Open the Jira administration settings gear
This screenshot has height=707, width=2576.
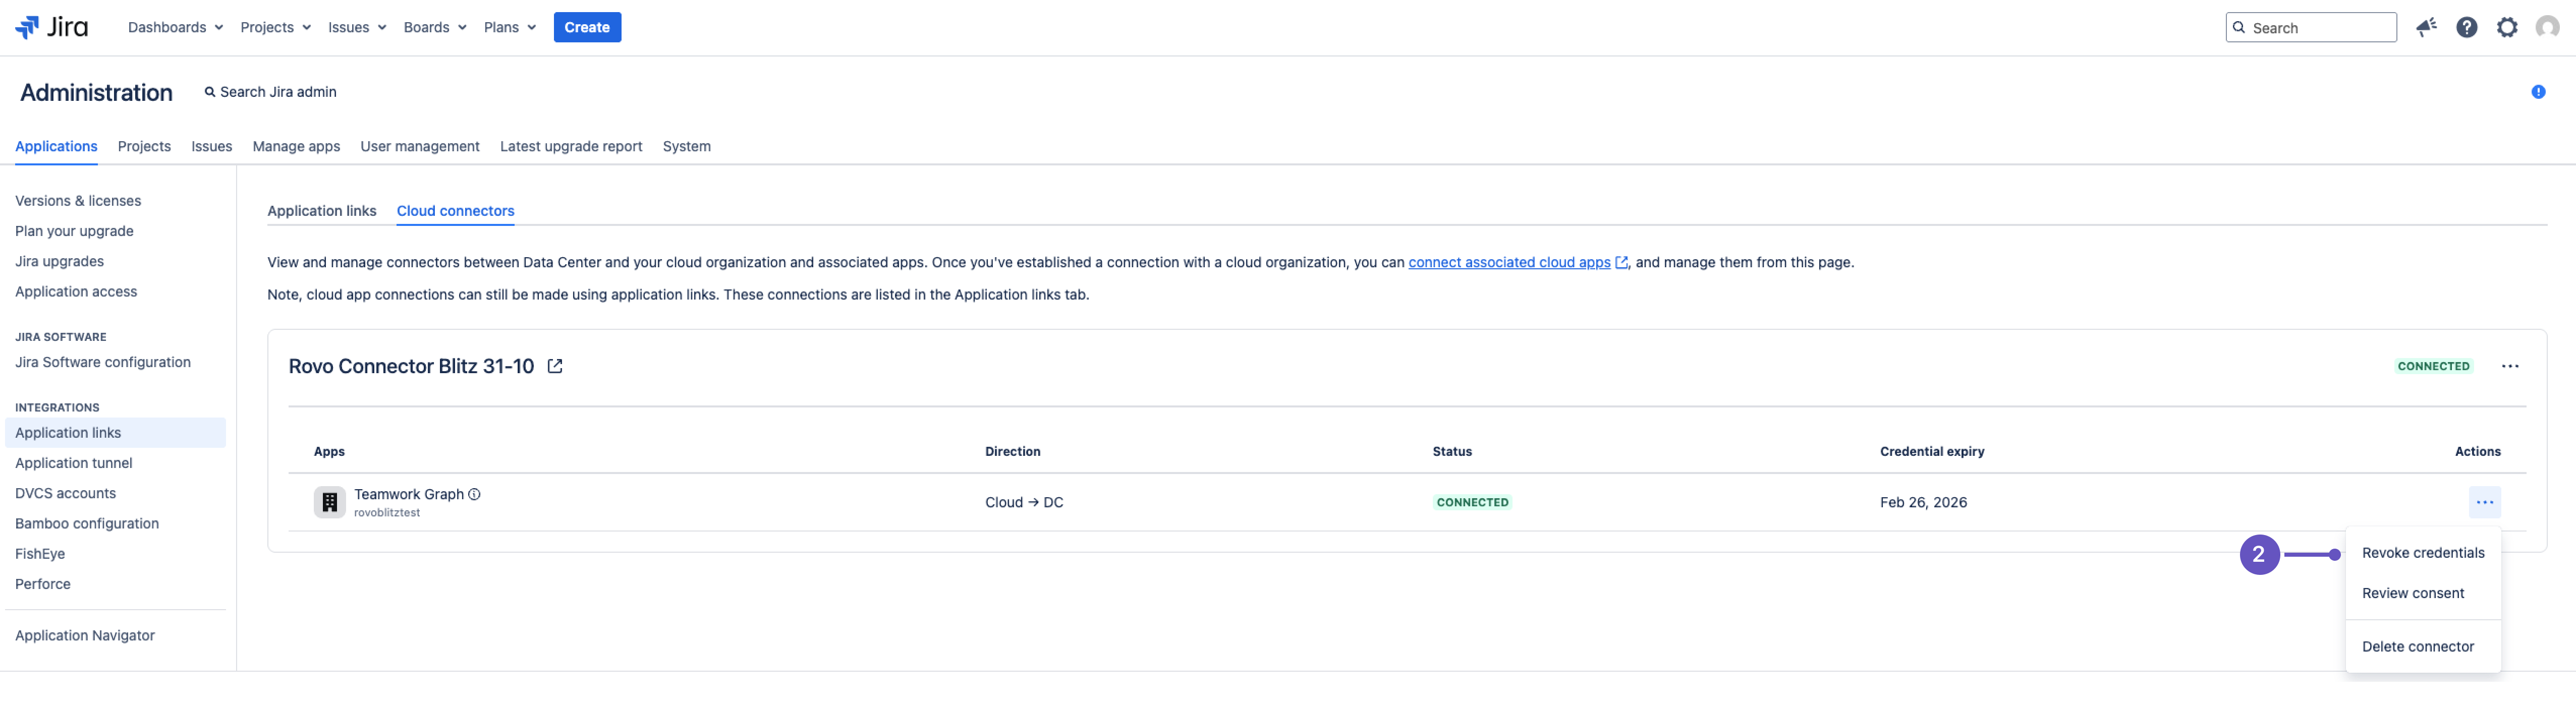point(2507,27)
